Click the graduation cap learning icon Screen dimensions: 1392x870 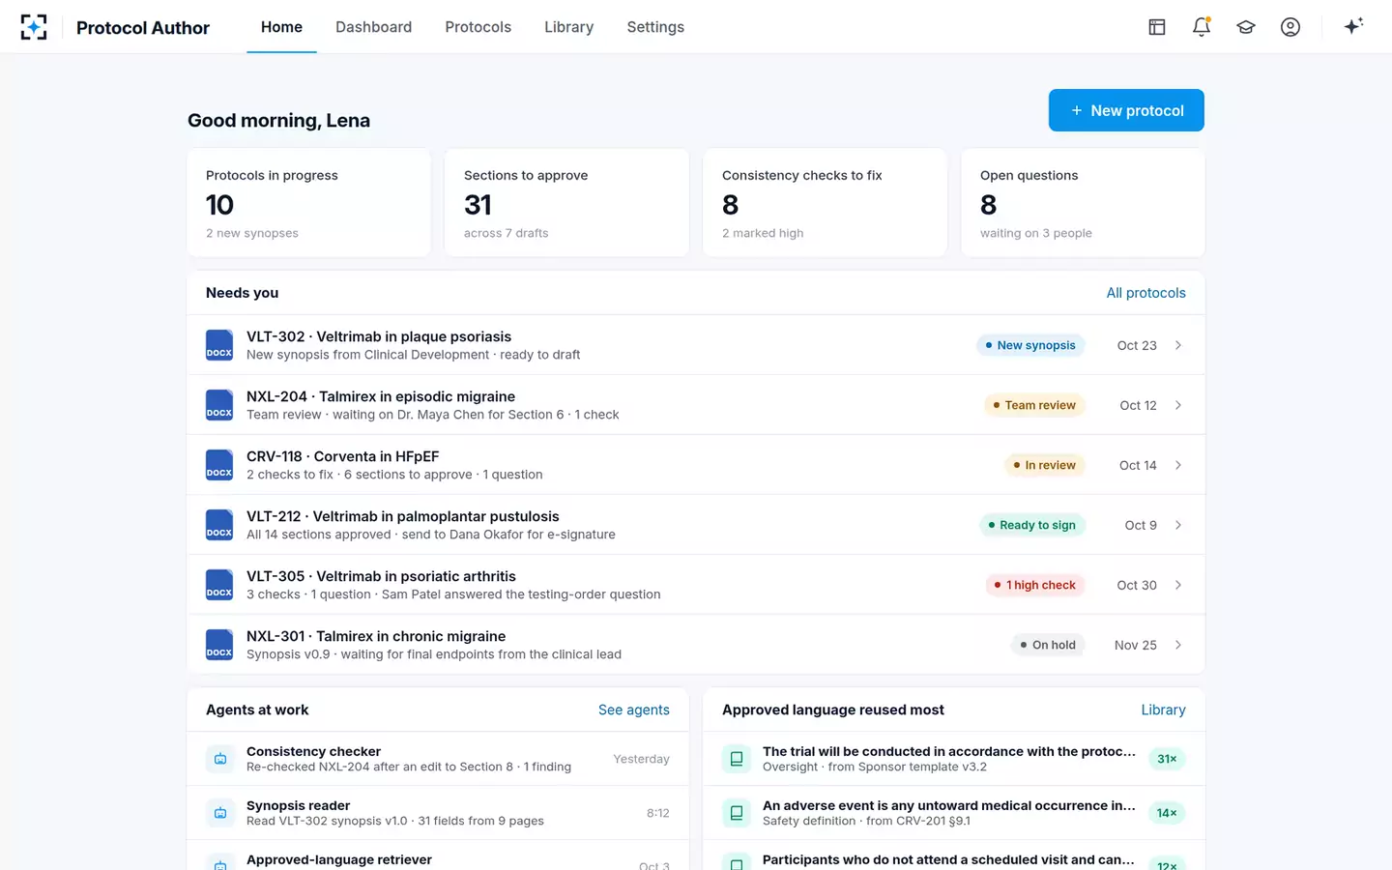coord(1246,27)
